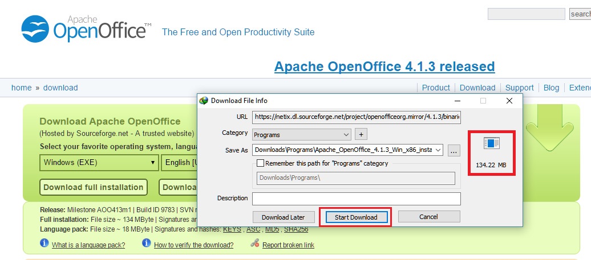Screen dimensions: 591x260
Task: Click the large green download arrow
Action: coord(549,129)
